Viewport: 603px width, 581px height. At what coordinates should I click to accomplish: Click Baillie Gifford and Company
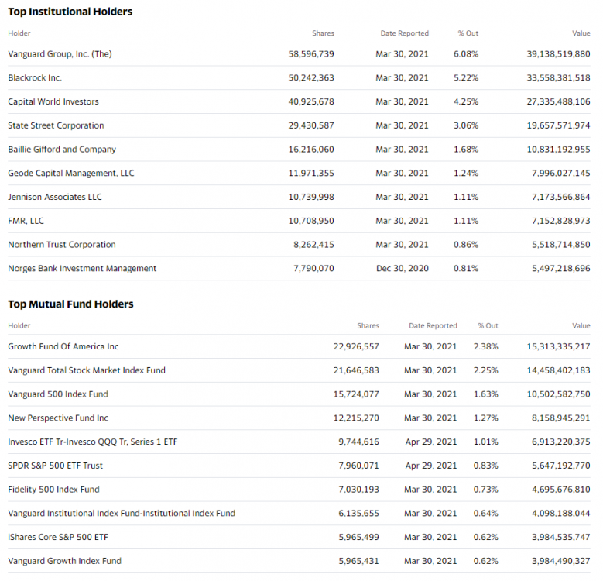(x=62, y=150)
